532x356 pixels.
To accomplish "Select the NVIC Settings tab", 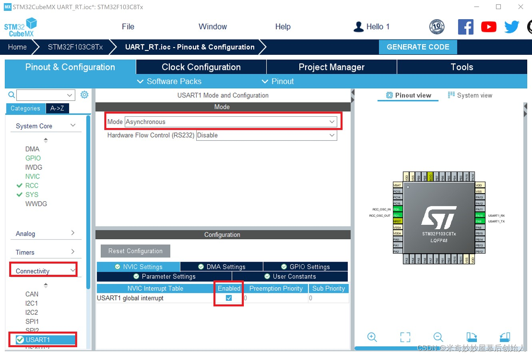I will pos(138,267).
